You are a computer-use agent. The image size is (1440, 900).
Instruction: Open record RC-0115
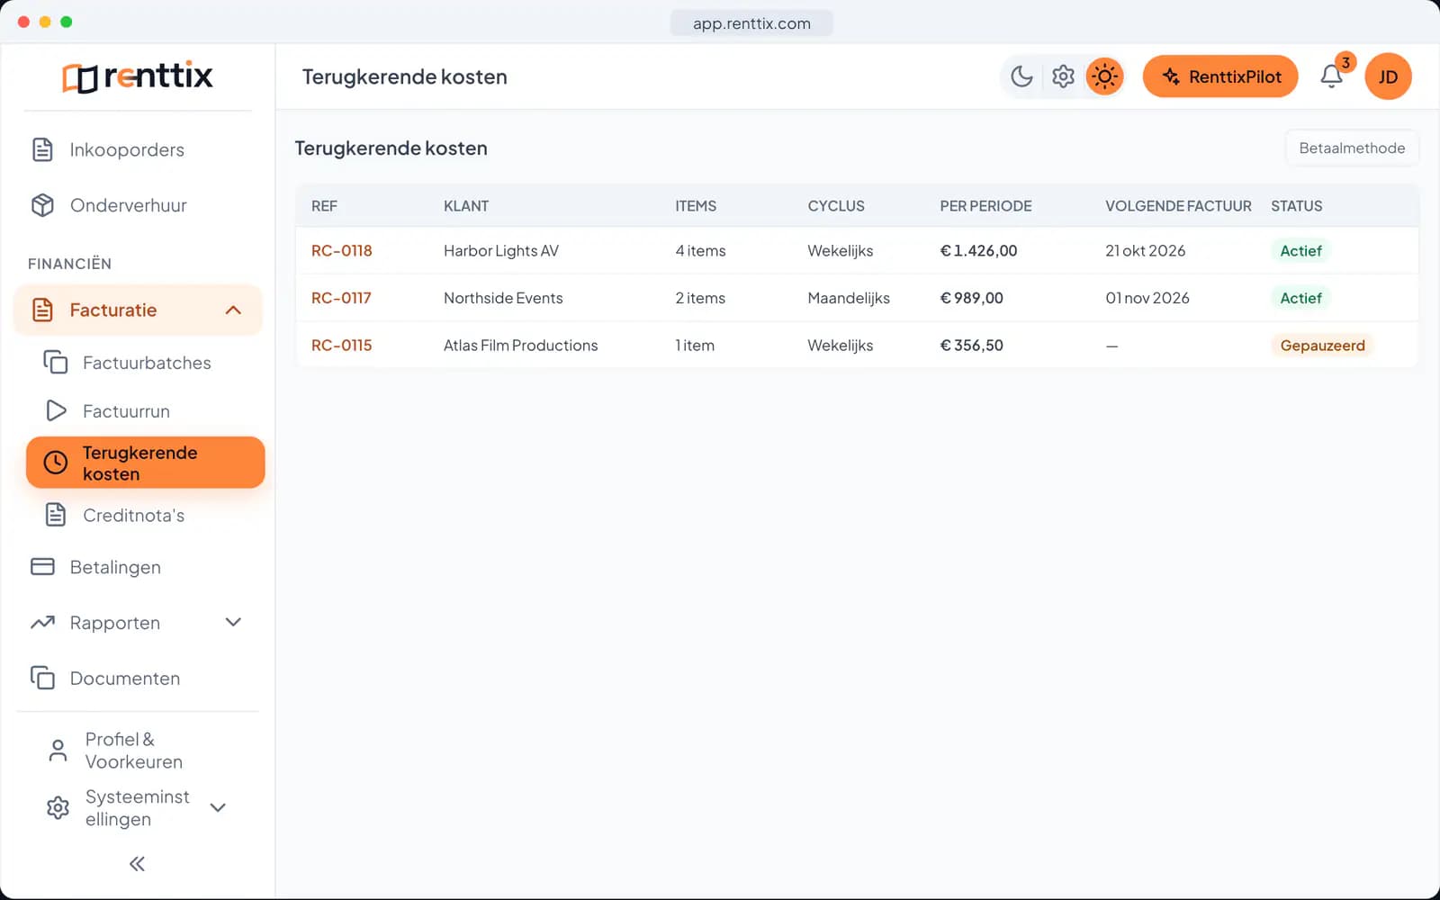click(x=342, y=346)
